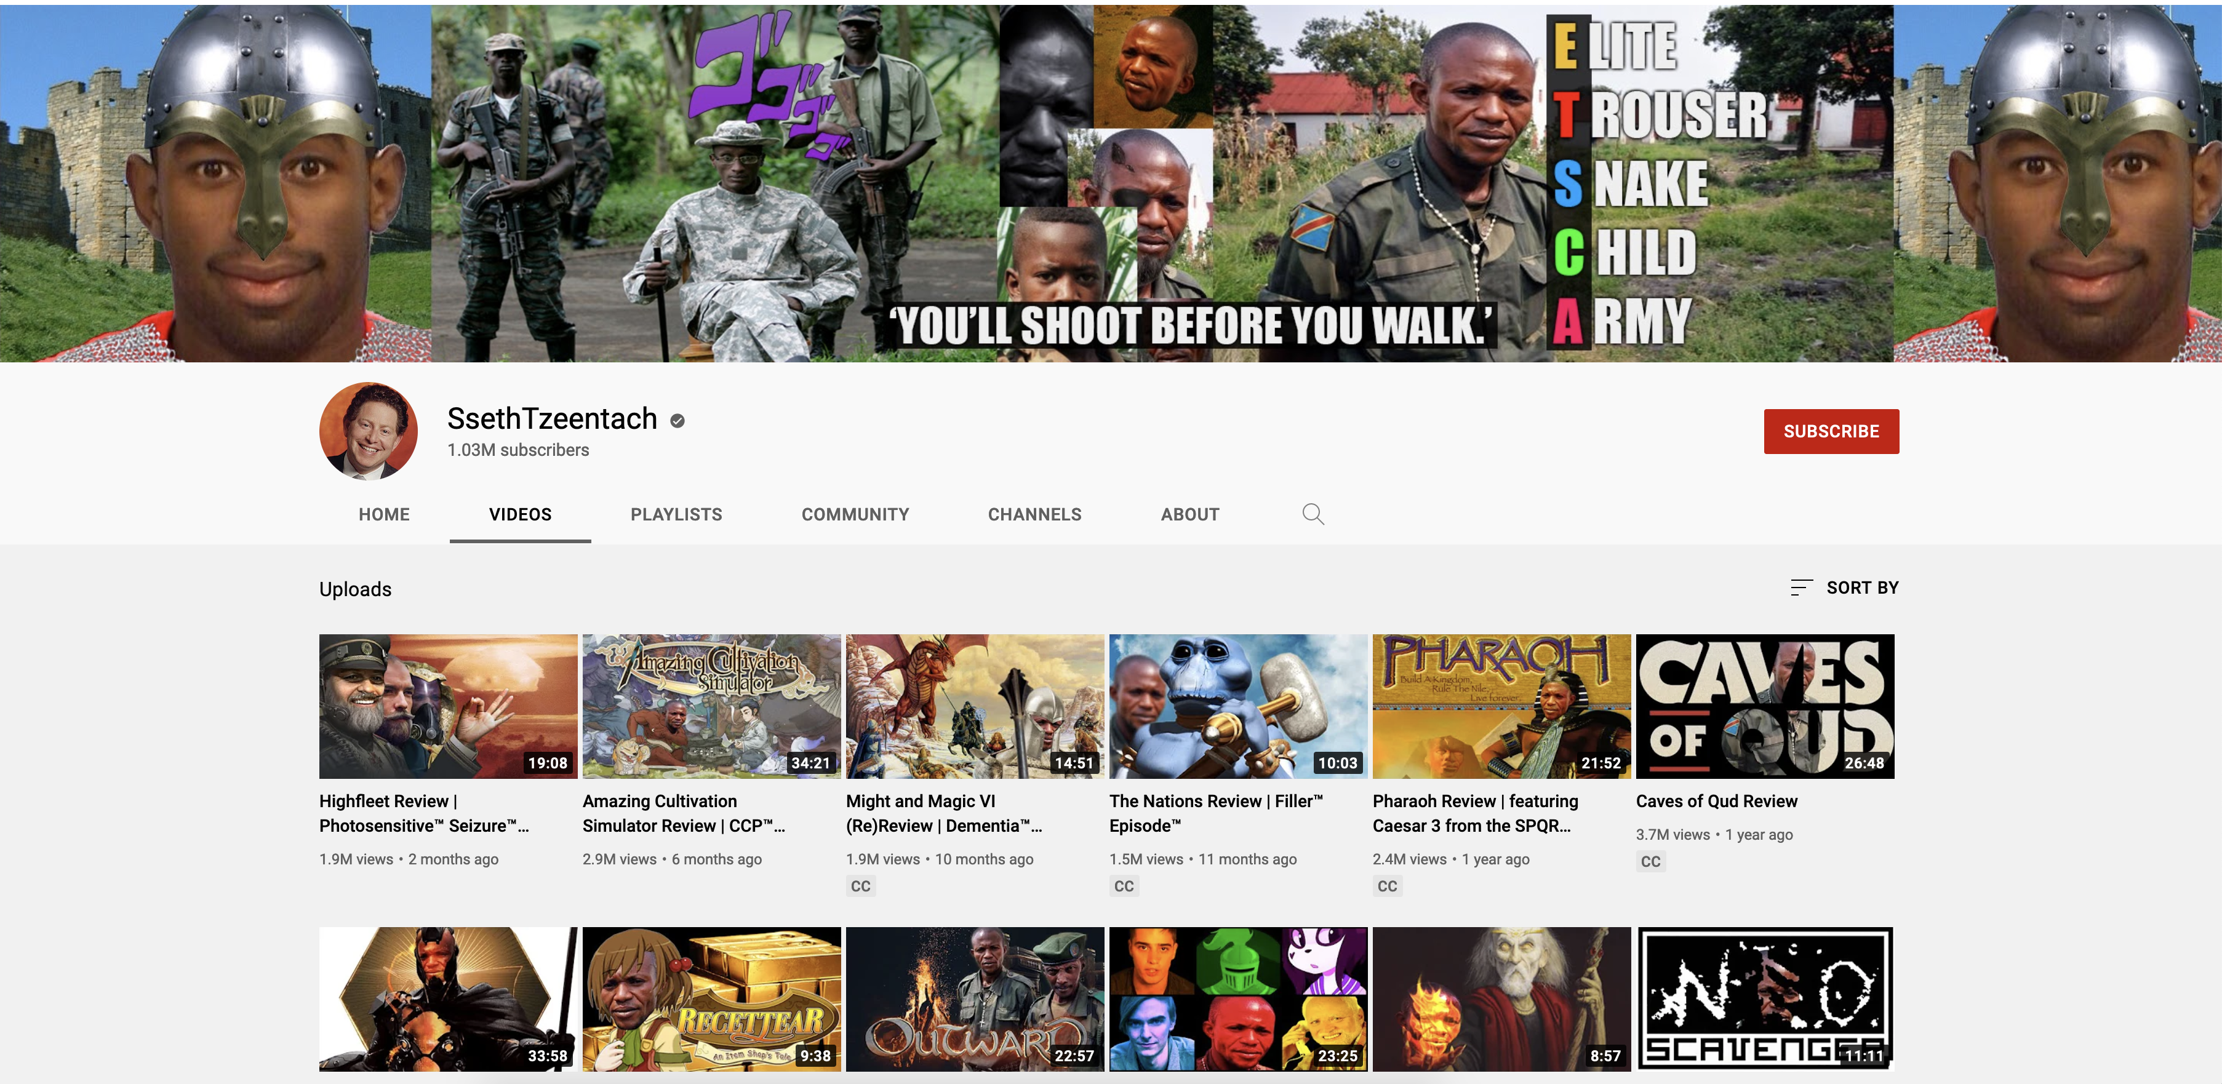Play The Nations Review thumbnail
Screen dimensions: 2222x1084
1239,706
